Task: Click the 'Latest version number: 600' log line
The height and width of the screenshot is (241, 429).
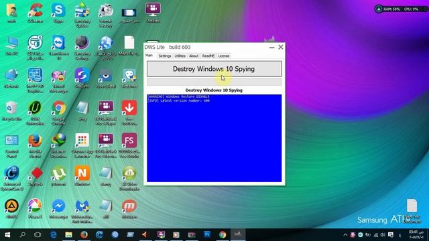Action: [x=178, y=100]
